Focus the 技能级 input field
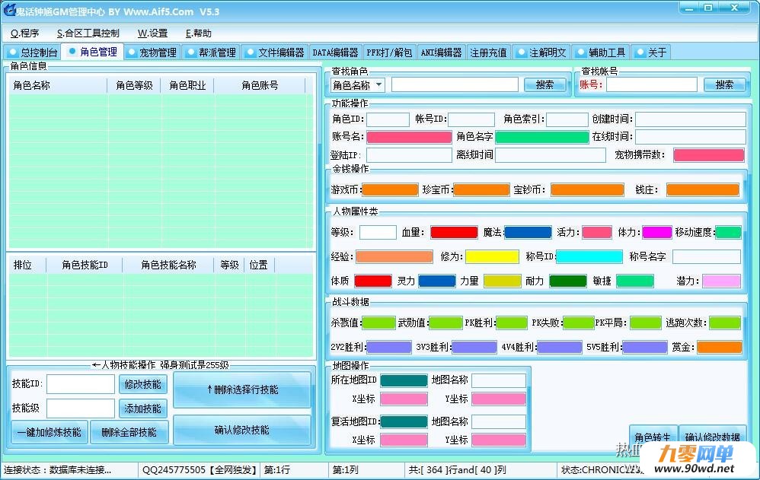 point(81,408)
